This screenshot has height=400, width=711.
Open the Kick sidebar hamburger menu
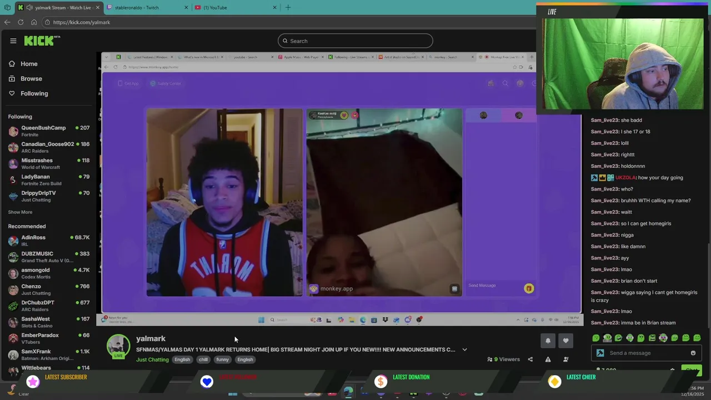point(13,41)
